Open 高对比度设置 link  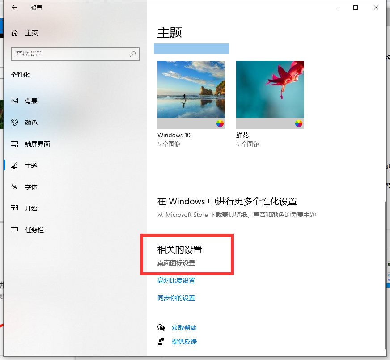pos(176,280)
